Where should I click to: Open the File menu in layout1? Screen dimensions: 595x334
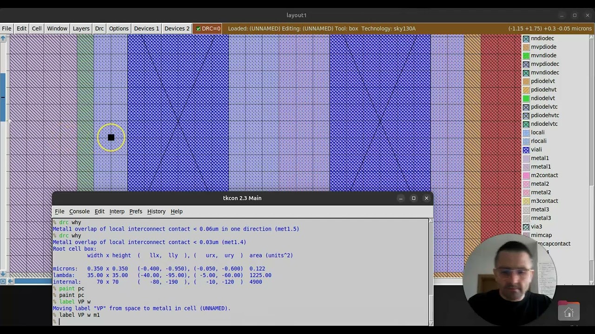(7, 29)
